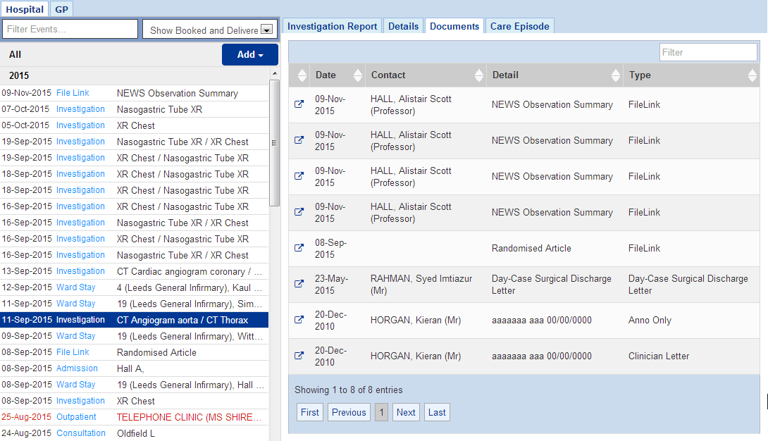Click the event list scroll up arrow
The height and width of the screenshot is (441, 768).
point(274,74)
